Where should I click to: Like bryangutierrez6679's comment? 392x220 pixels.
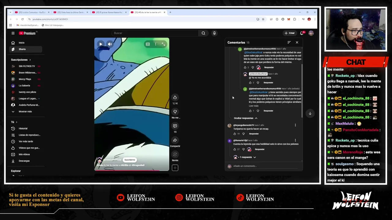pyautogui.click(x=235, y=134)
